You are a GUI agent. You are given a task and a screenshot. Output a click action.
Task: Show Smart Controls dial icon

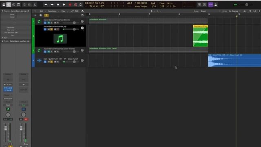point(25,4)
